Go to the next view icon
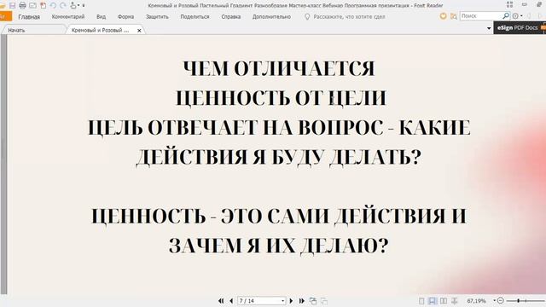This screenshot has height=307, width=546. 324,301
